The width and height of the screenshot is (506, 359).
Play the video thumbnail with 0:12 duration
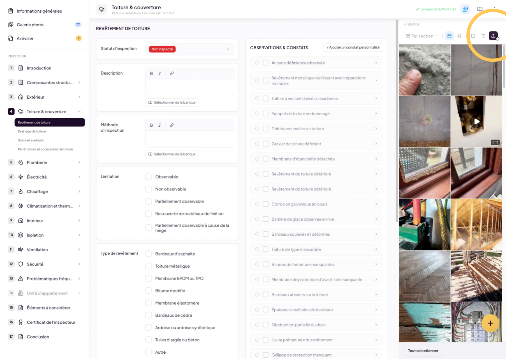pos(476,122)
